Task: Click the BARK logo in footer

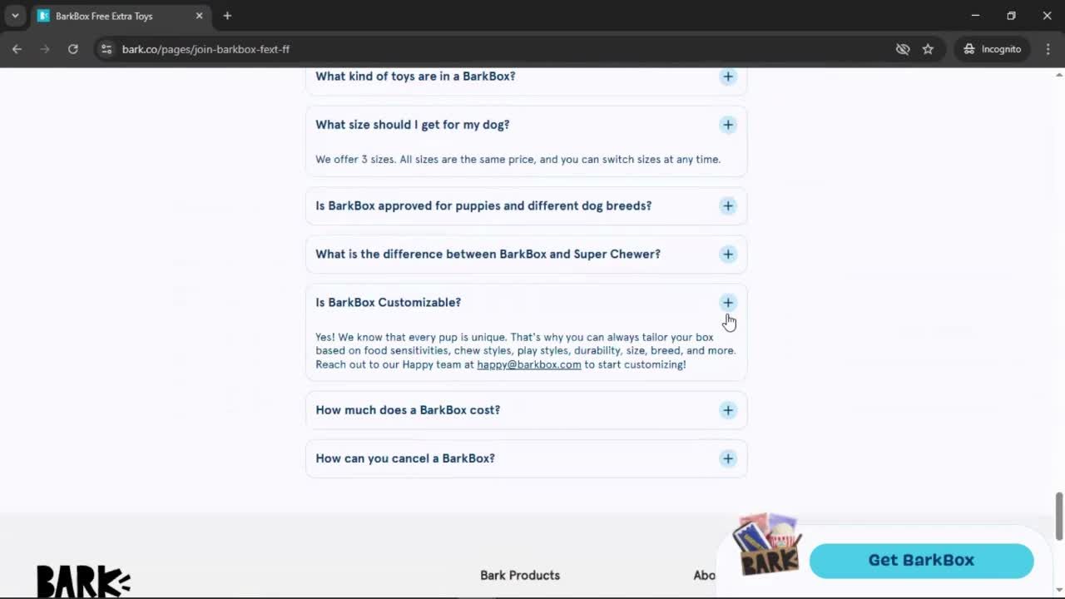Action: [x=83, y=582]
